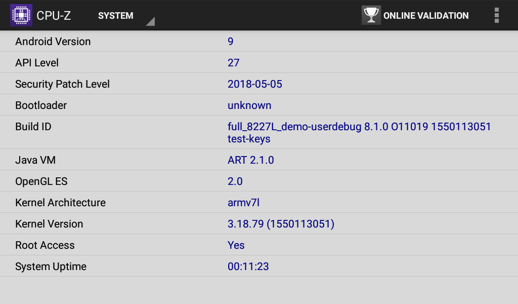Tap the OpenGL ES row
Image resolution: width=518 pixels, height=304 pixels.
click(259, 181)
